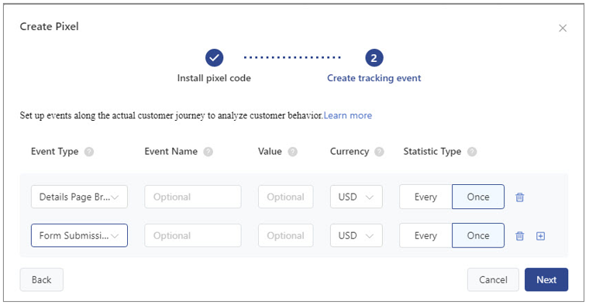
Task: Open the Statistic Type help tooltip icon
Action: coord(472,152)
